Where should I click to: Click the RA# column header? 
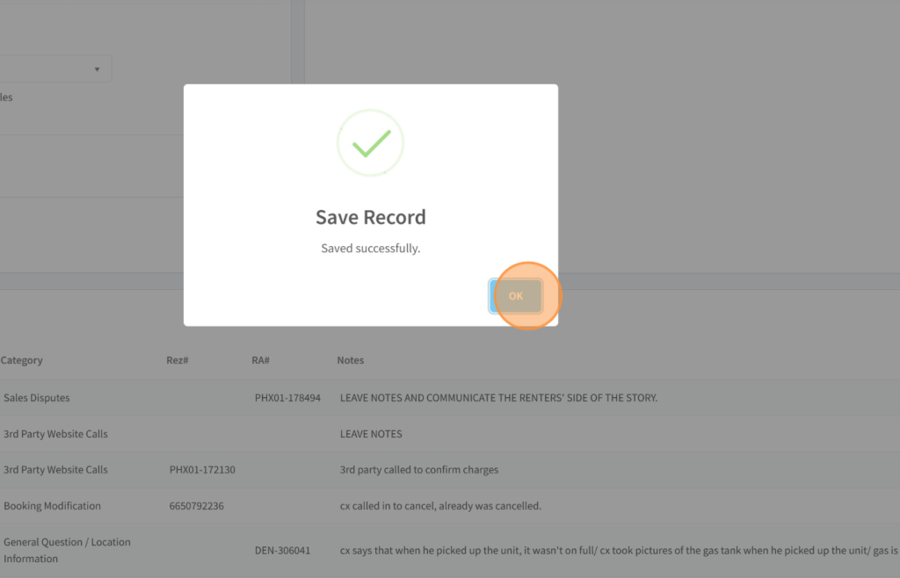coord(260,360)
